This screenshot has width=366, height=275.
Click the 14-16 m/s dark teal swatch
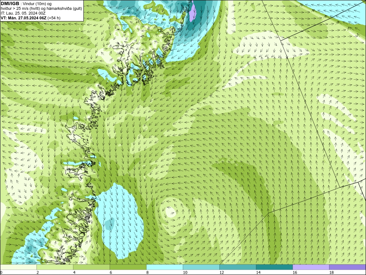tap(274, 267)
